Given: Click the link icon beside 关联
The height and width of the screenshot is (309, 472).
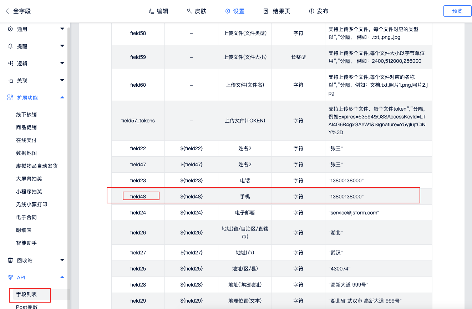Looking at the screenshot, I should tap(10, 80).
